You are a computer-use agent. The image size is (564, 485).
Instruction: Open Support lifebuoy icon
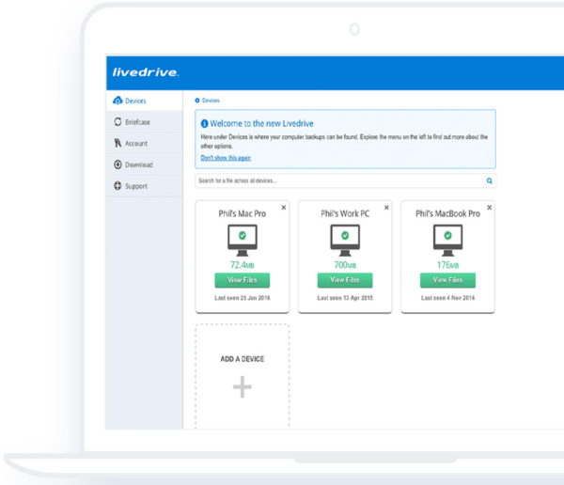tap(117, 186)
